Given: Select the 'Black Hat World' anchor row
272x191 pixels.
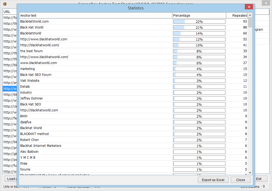Looking at the screenshot, I should point(133,27).
